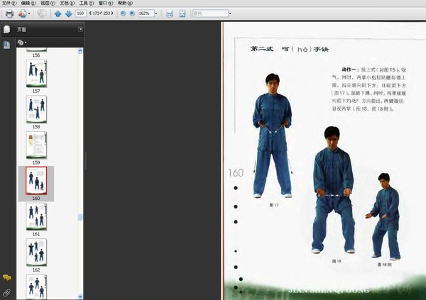Viewport: 426px width, 300px height.
Task: Click the zoom in plus button
Action: [132, 13]
